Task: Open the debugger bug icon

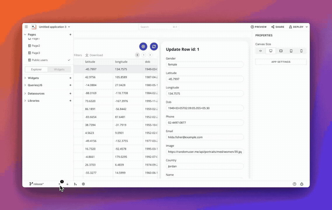Action: [x=302, y=184]
